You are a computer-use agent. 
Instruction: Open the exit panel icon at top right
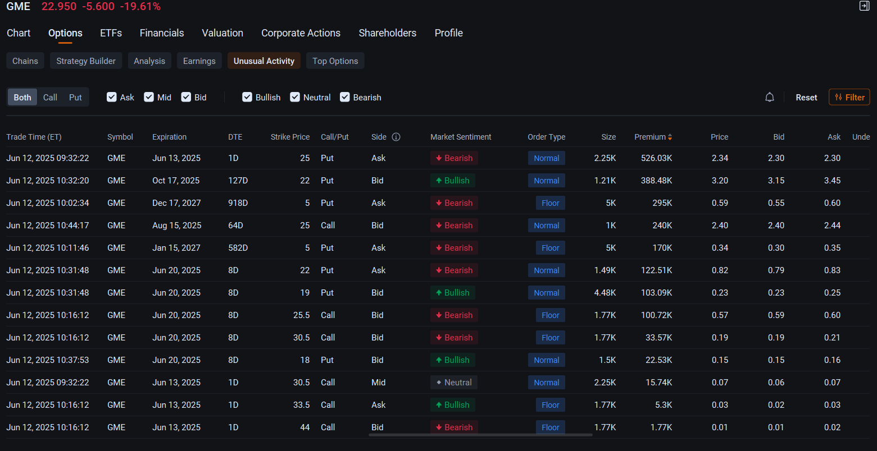point(865,6)
